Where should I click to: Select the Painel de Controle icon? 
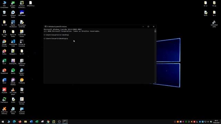(x=22, y=111)
